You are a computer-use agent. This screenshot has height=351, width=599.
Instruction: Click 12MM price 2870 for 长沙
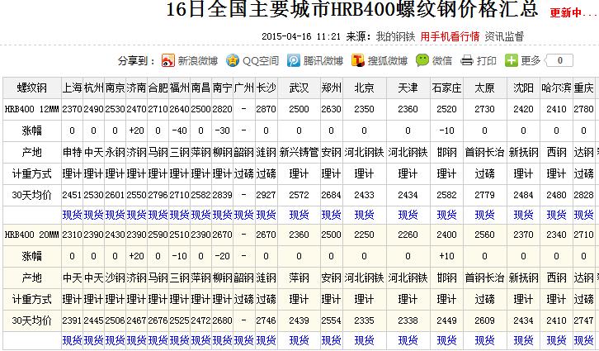pyautogui.click(x=266, y=109)
